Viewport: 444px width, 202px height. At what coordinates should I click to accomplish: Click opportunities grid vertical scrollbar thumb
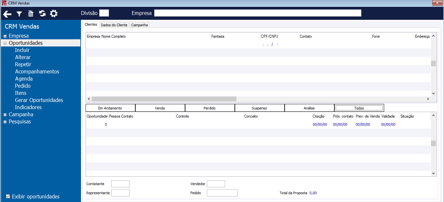coord(433,144)
